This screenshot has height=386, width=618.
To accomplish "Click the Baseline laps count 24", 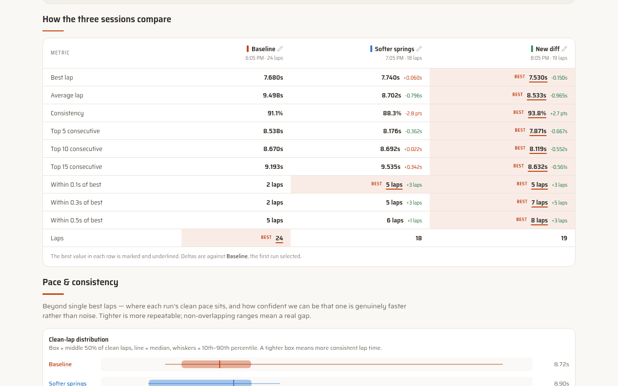I will pos(280,238).
